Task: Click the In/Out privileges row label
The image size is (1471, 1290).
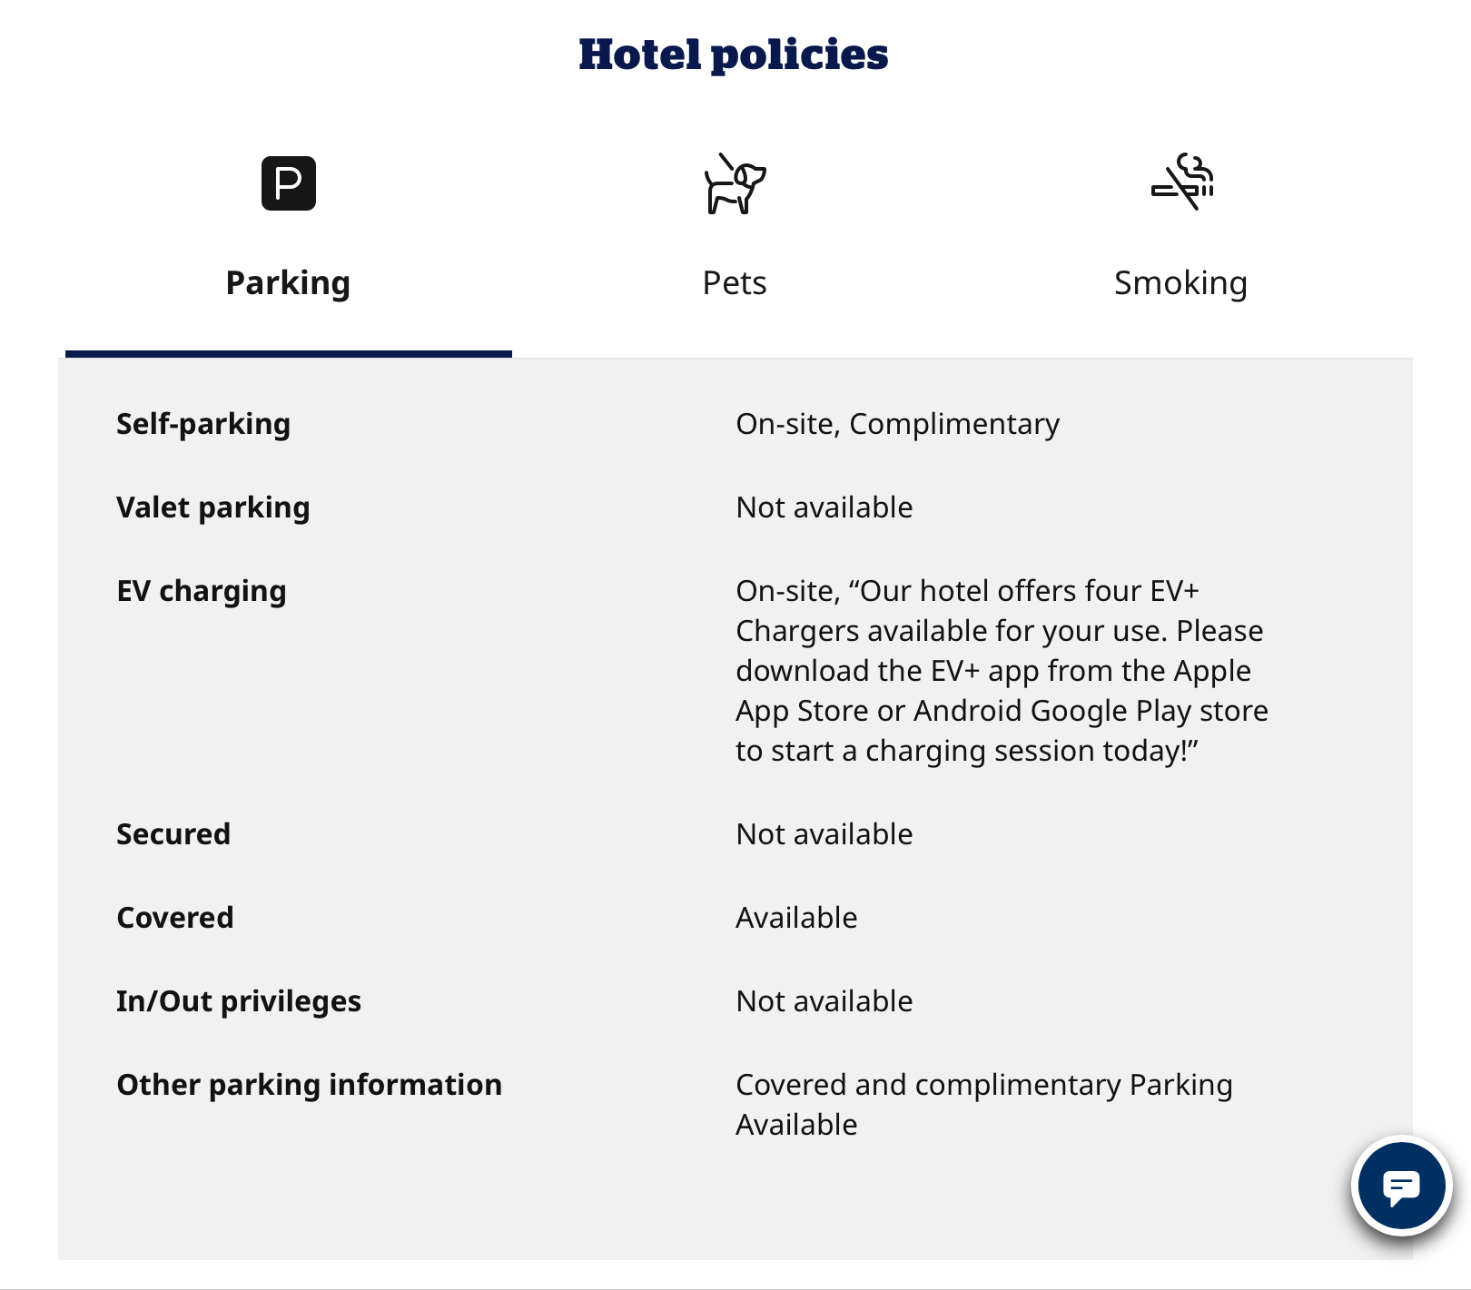Action: (x=239, y=1001)
